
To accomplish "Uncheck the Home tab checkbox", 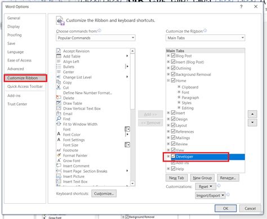I will (173, 81).
